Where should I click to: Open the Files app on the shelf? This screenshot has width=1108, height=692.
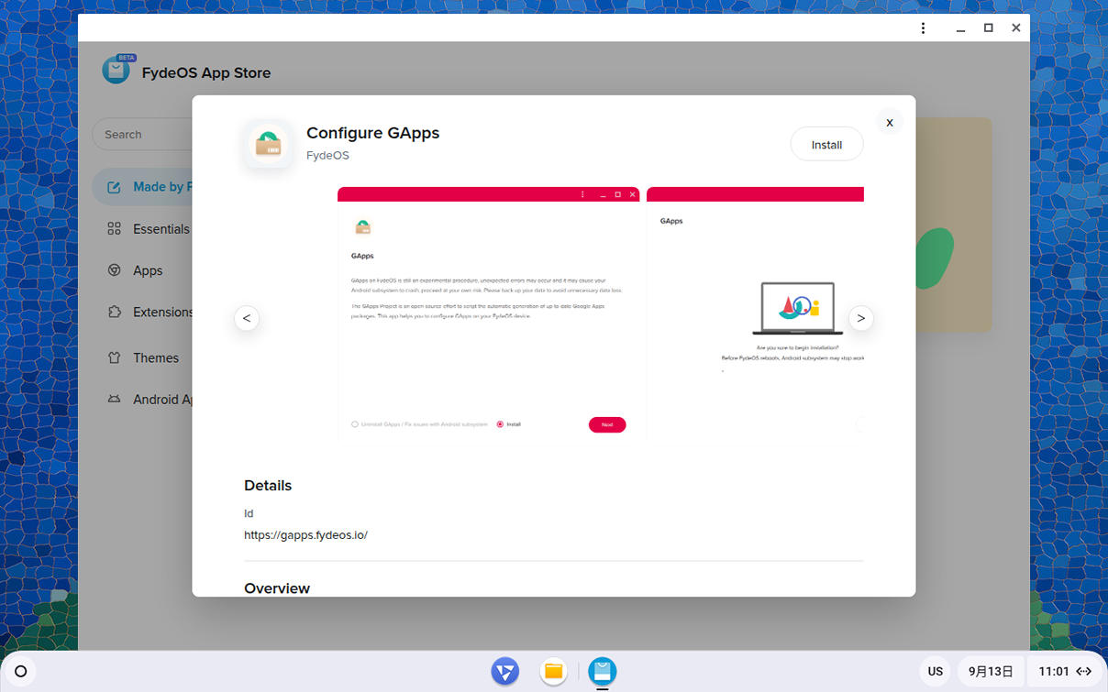coord(553,671)
